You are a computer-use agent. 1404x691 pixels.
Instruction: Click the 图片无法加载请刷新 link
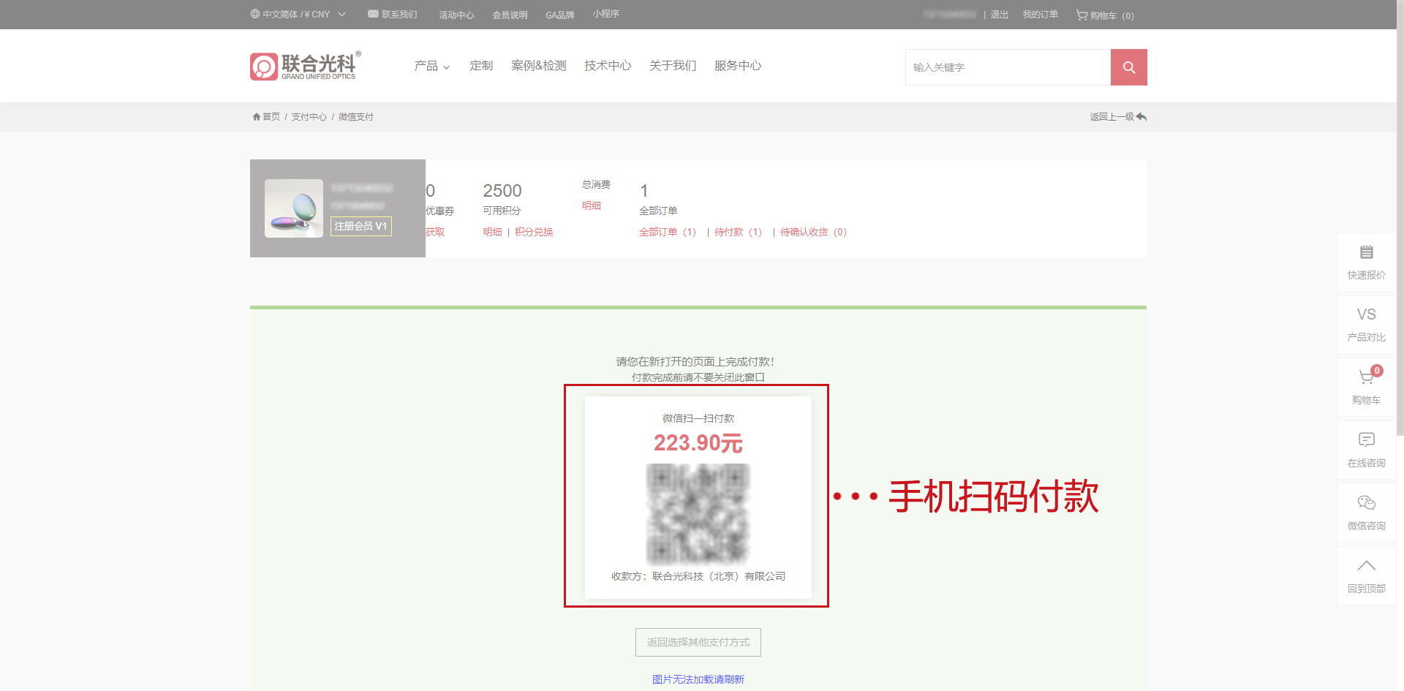point(698,679)
